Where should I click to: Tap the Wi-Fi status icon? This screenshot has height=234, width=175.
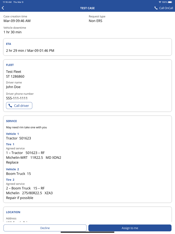[160, 2]
